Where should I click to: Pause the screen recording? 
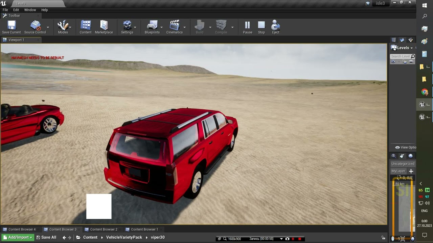(x=293, y=239)
